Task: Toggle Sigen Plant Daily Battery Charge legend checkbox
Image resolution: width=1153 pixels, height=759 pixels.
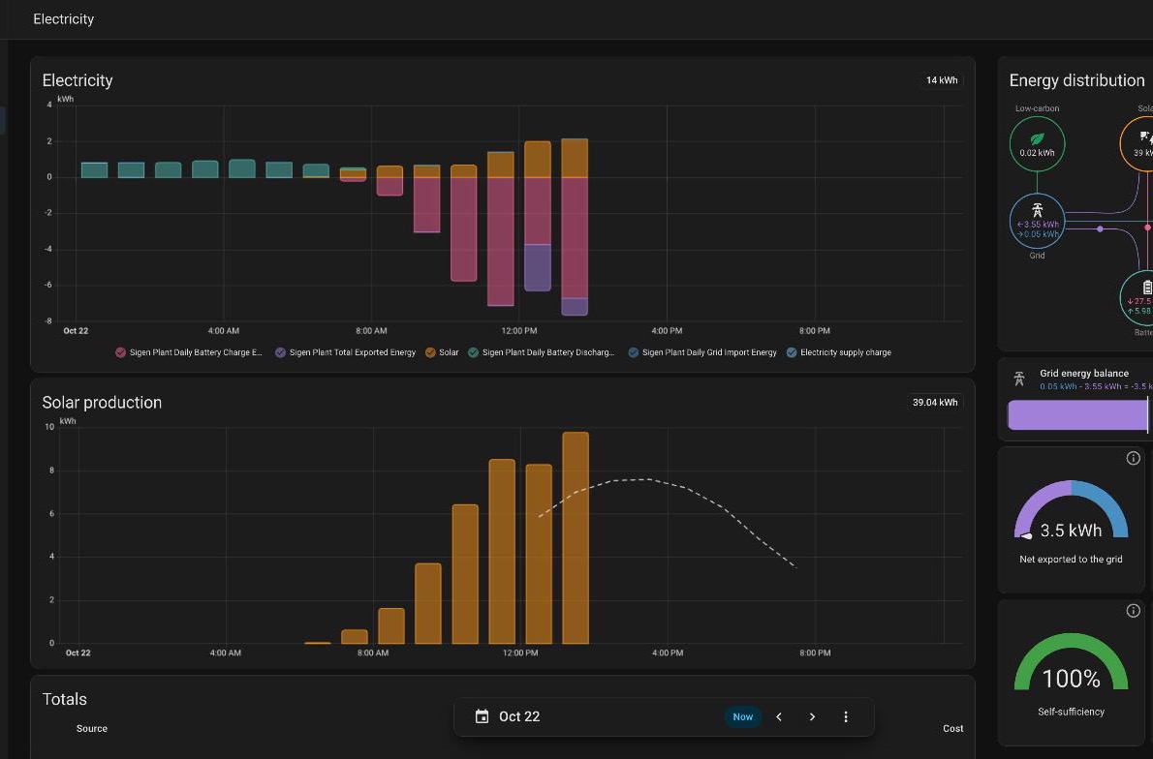Action: click(120, 352)
